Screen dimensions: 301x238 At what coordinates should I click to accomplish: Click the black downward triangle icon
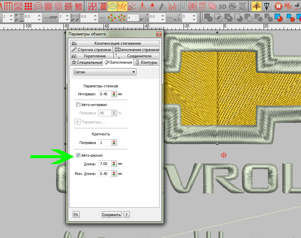(267, 6)
